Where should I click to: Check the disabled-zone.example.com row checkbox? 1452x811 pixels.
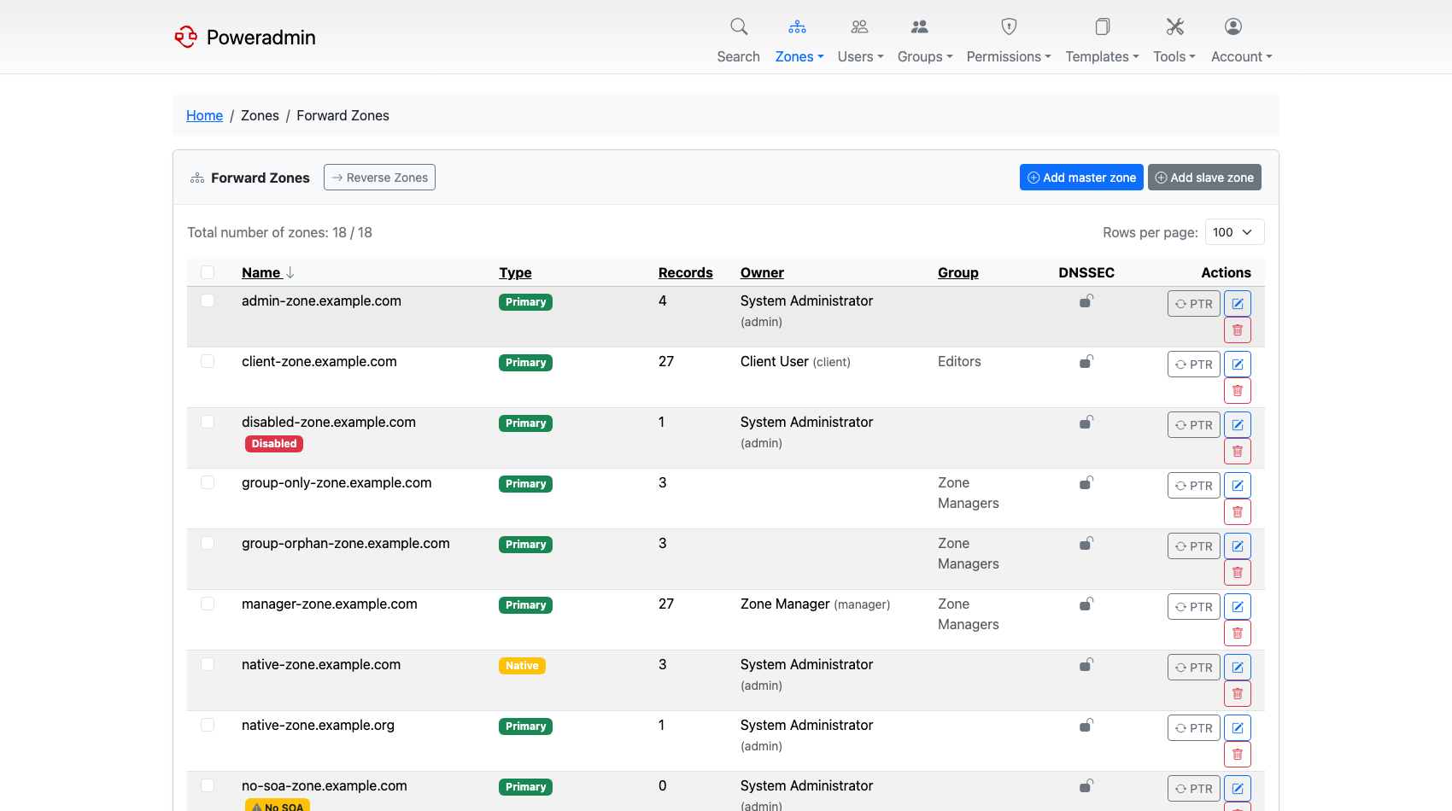pos(208,422)
